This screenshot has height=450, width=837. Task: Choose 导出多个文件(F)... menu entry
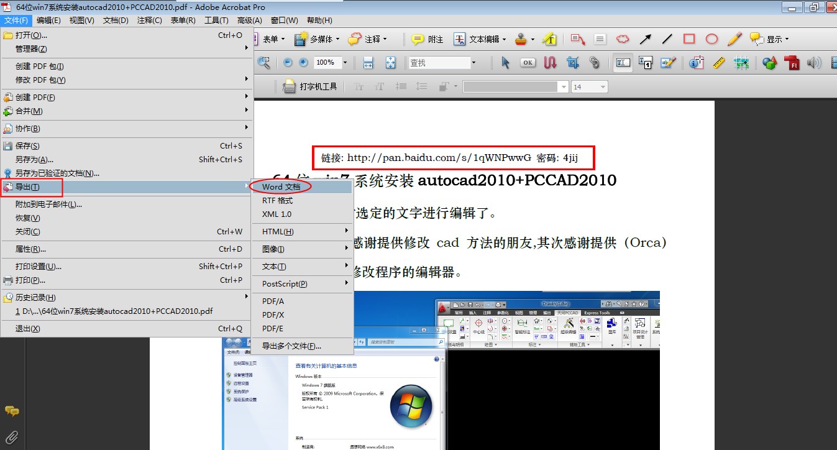302,346
